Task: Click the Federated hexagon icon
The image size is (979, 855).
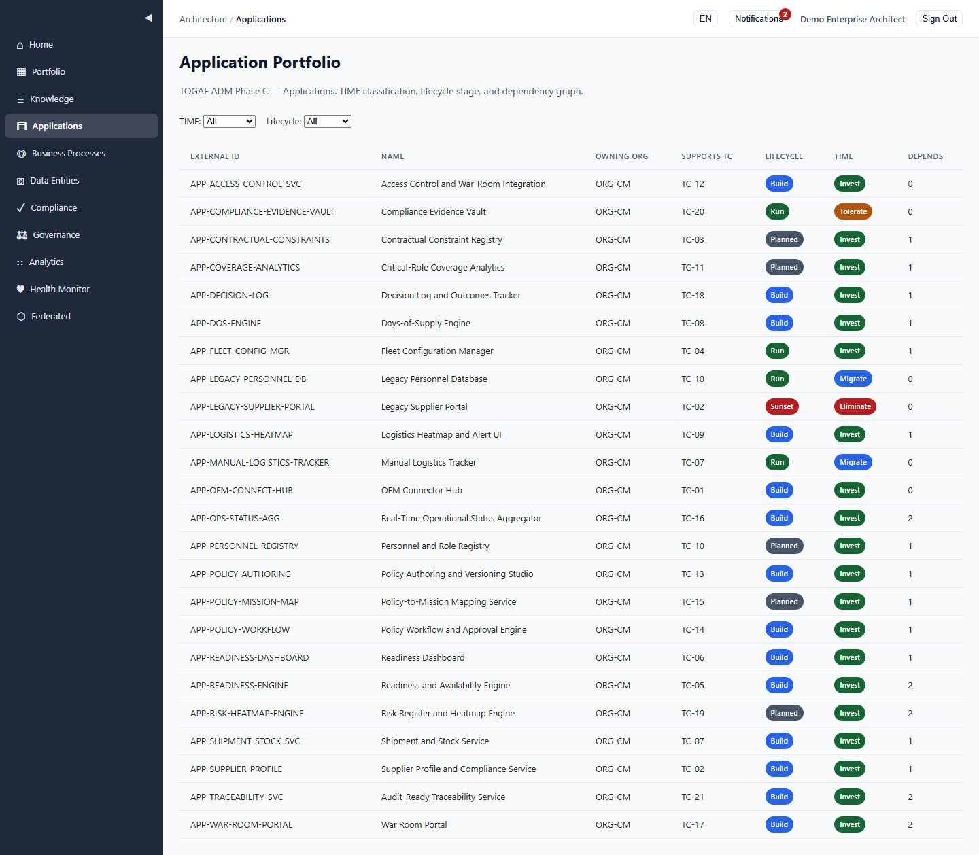Action: 21,317
